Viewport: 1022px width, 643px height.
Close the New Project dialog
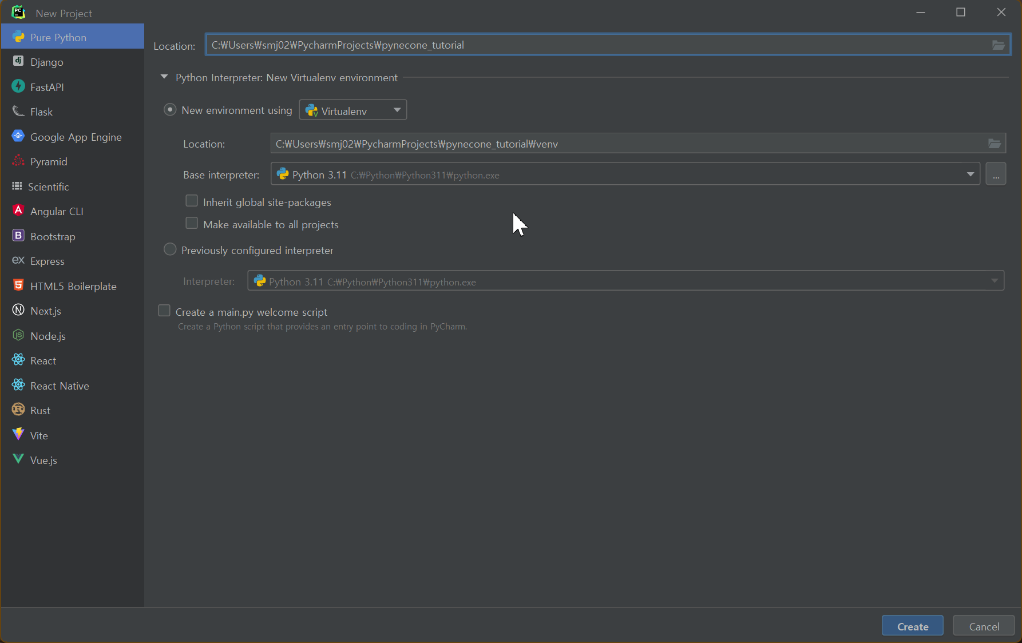point(1001,12)
